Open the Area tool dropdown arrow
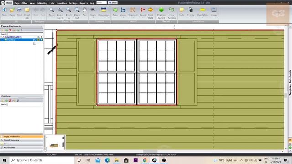The width and height of the screenshot is (292, 164). click(115, 18)
